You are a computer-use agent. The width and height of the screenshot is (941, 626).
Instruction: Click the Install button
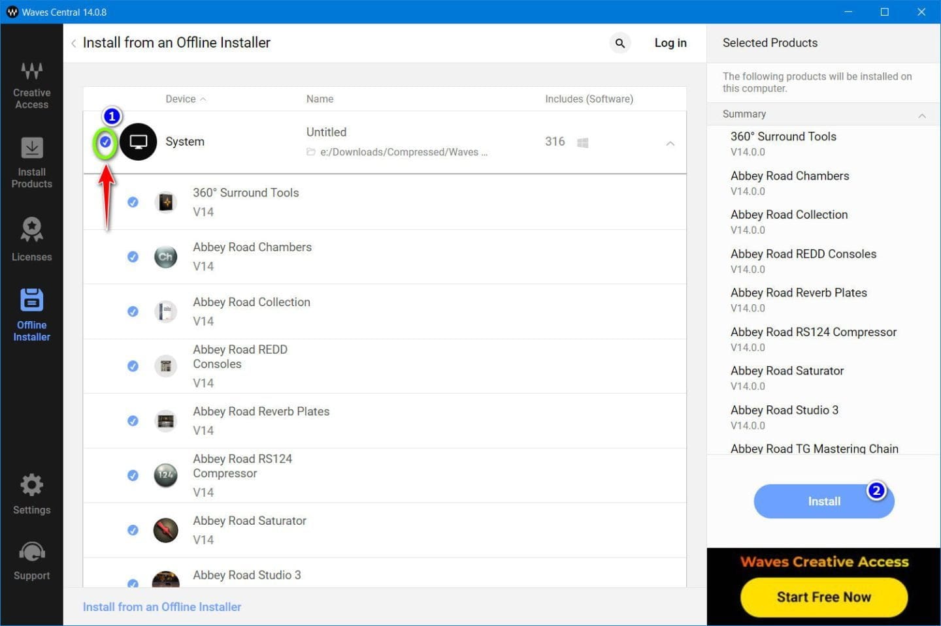click(x=824, y=501)
